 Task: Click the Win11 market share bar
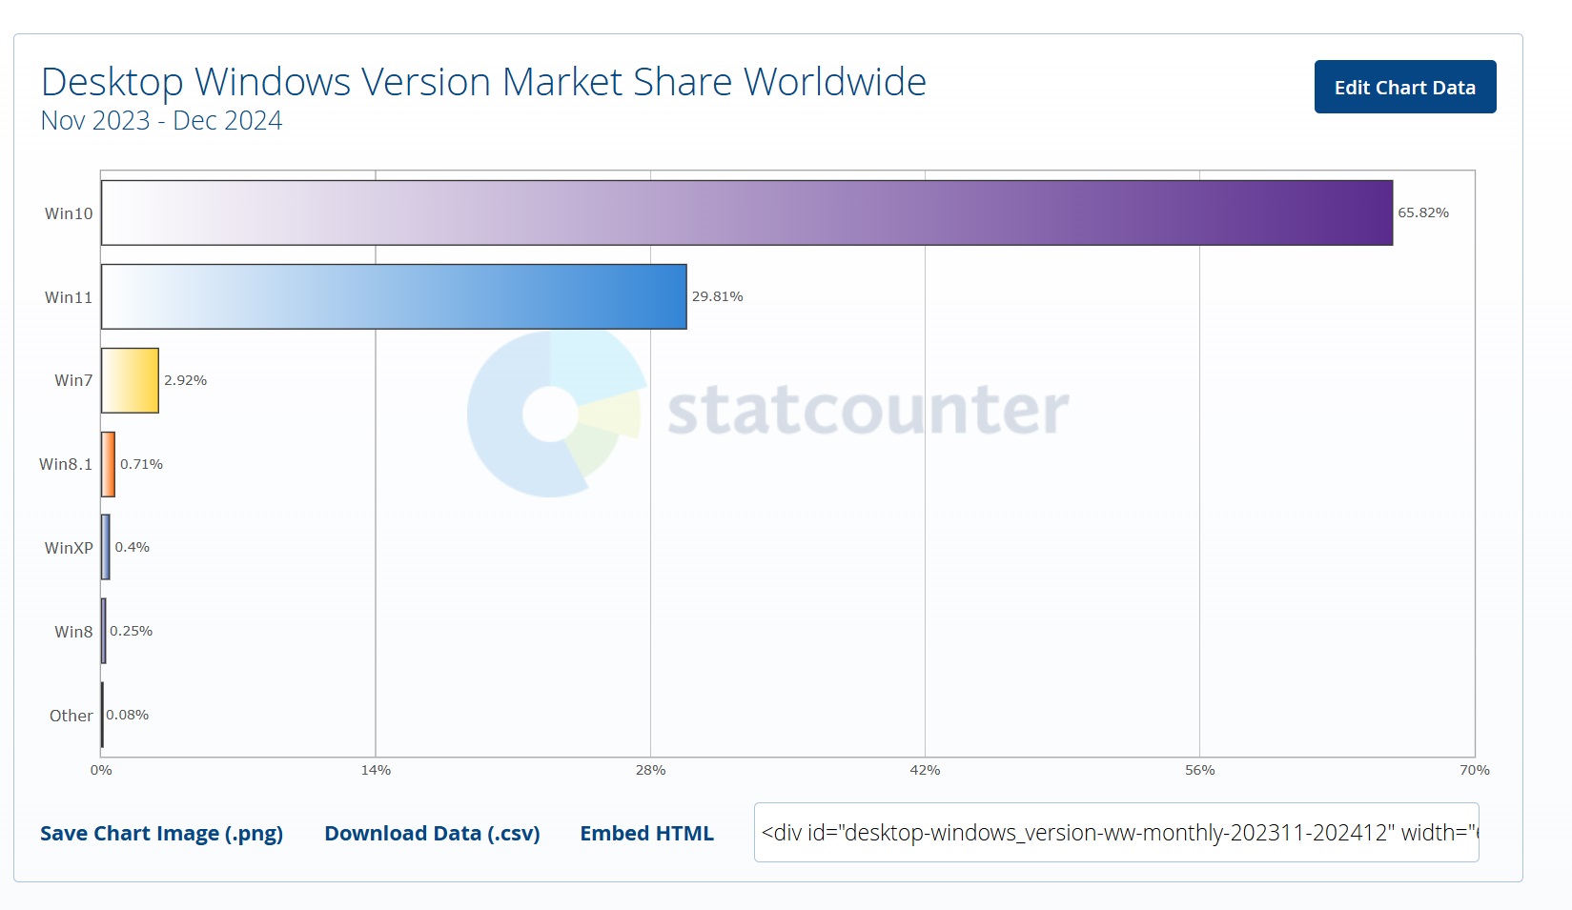(391, 296)
